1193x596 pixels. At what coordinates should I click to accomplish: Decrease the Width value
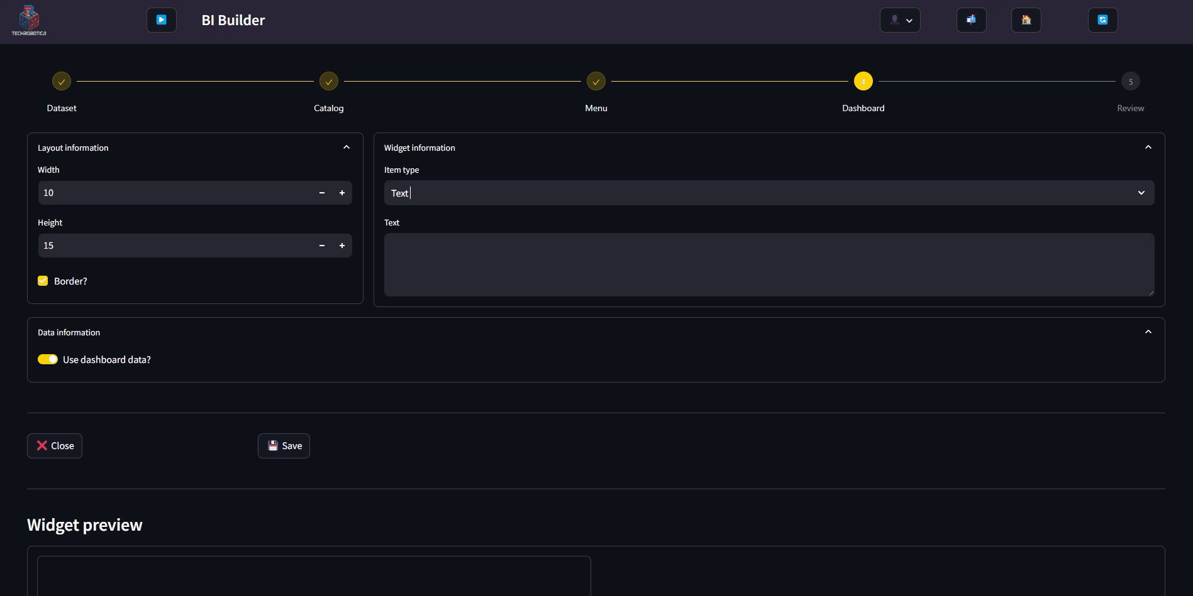tap(322, 193)
